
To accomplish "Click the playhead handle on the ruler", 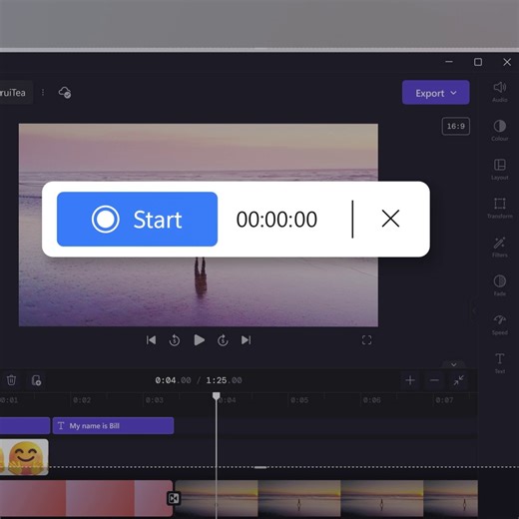I will pos(217,396).
